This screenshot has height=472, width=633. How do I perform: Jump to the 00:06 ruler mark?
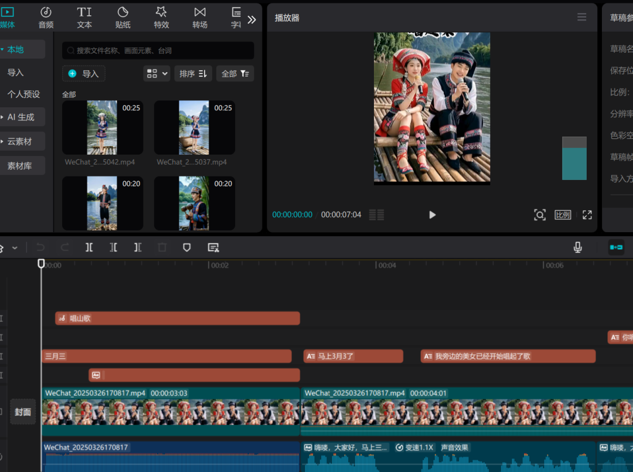[554, 265]
